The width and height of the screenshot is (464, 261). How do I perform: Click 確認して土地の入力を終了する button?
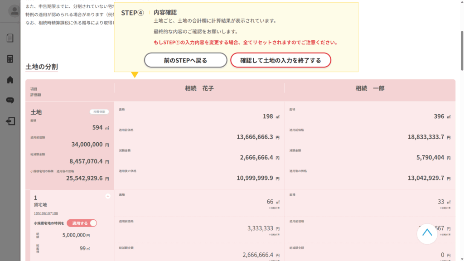click(280, 60)
